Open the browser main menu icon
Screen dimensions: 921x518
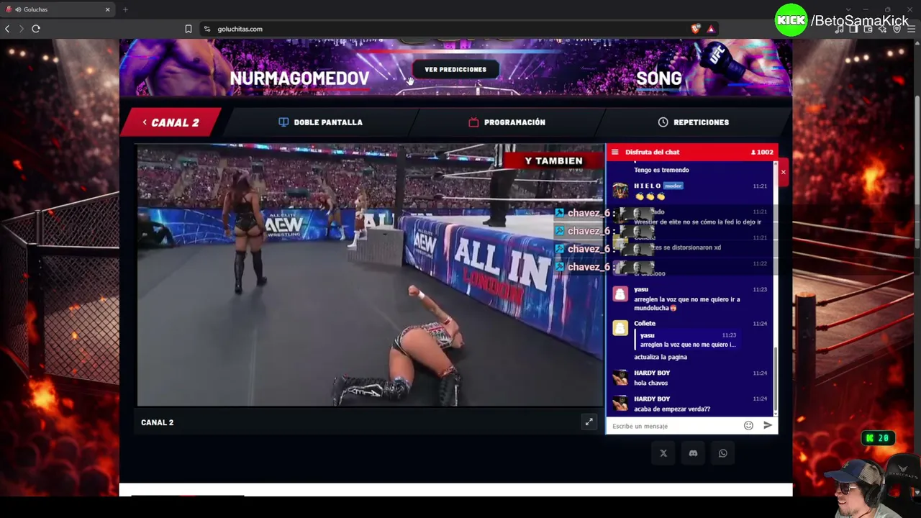point(911,29)
